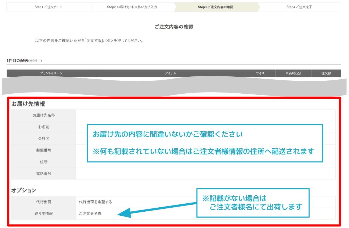The image size is (349, 228).
Task: Select the 郵便番号 row
Action: click(43, 150)
